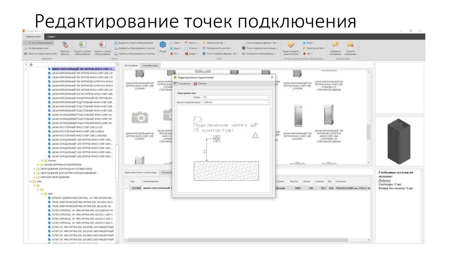The image size is (456, 256).
Task: Select АППАРАТ Д/ВАРКИ МНОГОФУНКЦ. MKN OPTIMA item
Action: click(82, 198)
